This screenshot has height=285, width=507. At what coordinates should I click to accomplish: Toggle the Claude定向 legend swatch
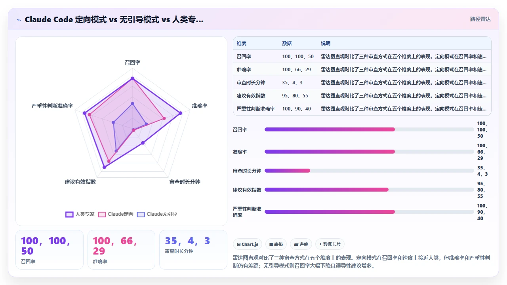(102, 214)
